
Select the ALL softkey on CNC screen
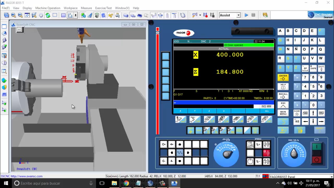click(x=267, y=111)
